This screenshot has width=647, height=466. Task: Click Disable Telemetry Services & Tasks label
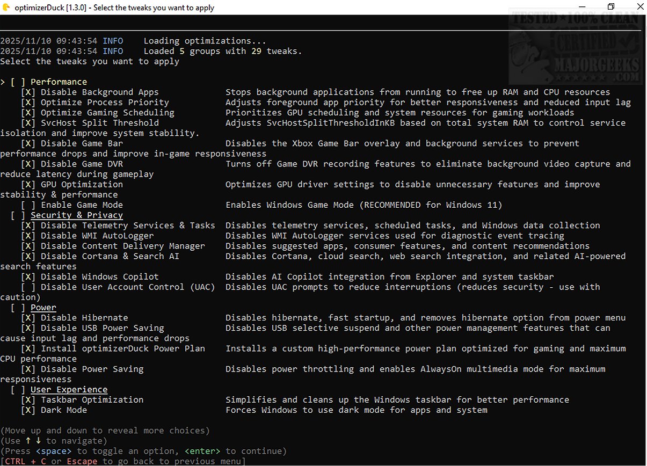pyautogui.click(x=128, y=225)
